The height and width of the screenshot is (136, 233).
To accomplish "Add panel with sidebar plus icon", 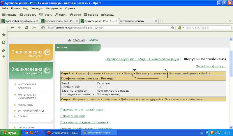I will [4, 56].
